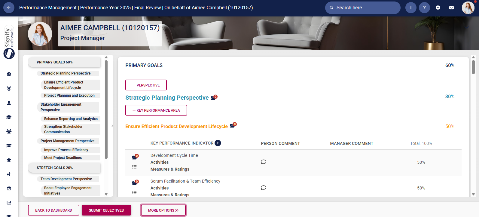Click the goals navigation panel scrollbar

coord(106,109)
